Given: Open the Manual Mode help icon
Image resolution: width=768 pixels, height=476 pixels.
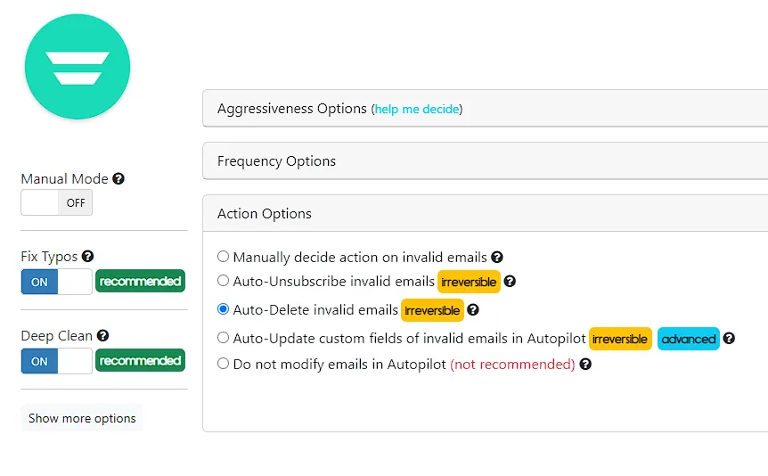Looking at the screenshot, I should (118, 178).
